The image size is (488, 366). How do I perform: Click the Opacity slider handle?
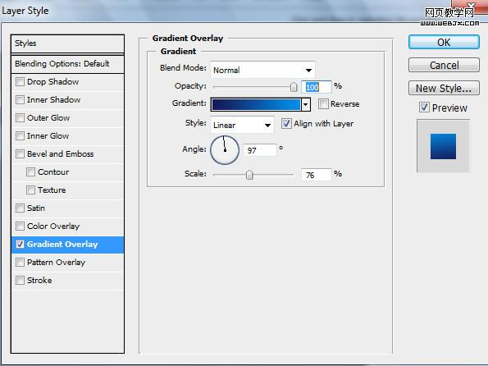click(294, 87)
